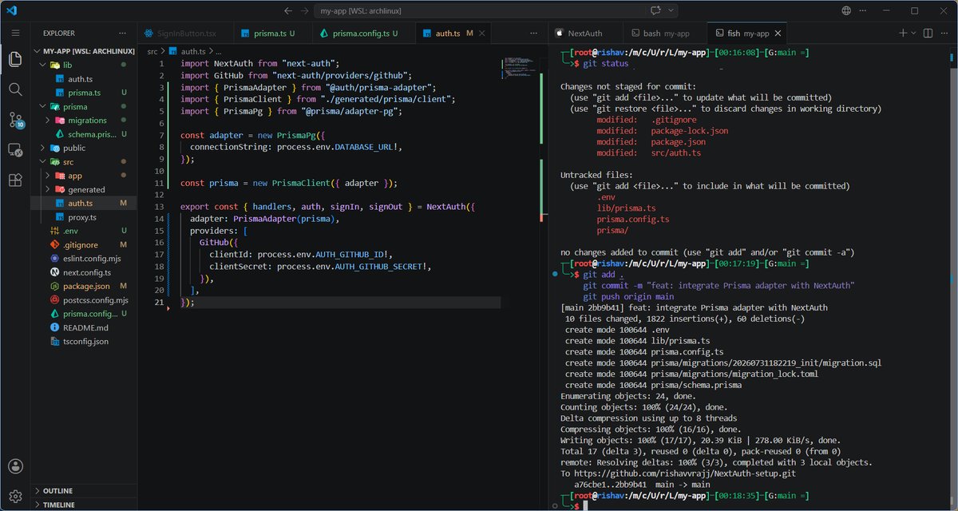Screen dimensions: 958x511
Task: Close the auth.ts editor tab
Action: pyautogui.click(x=483, y=34)
